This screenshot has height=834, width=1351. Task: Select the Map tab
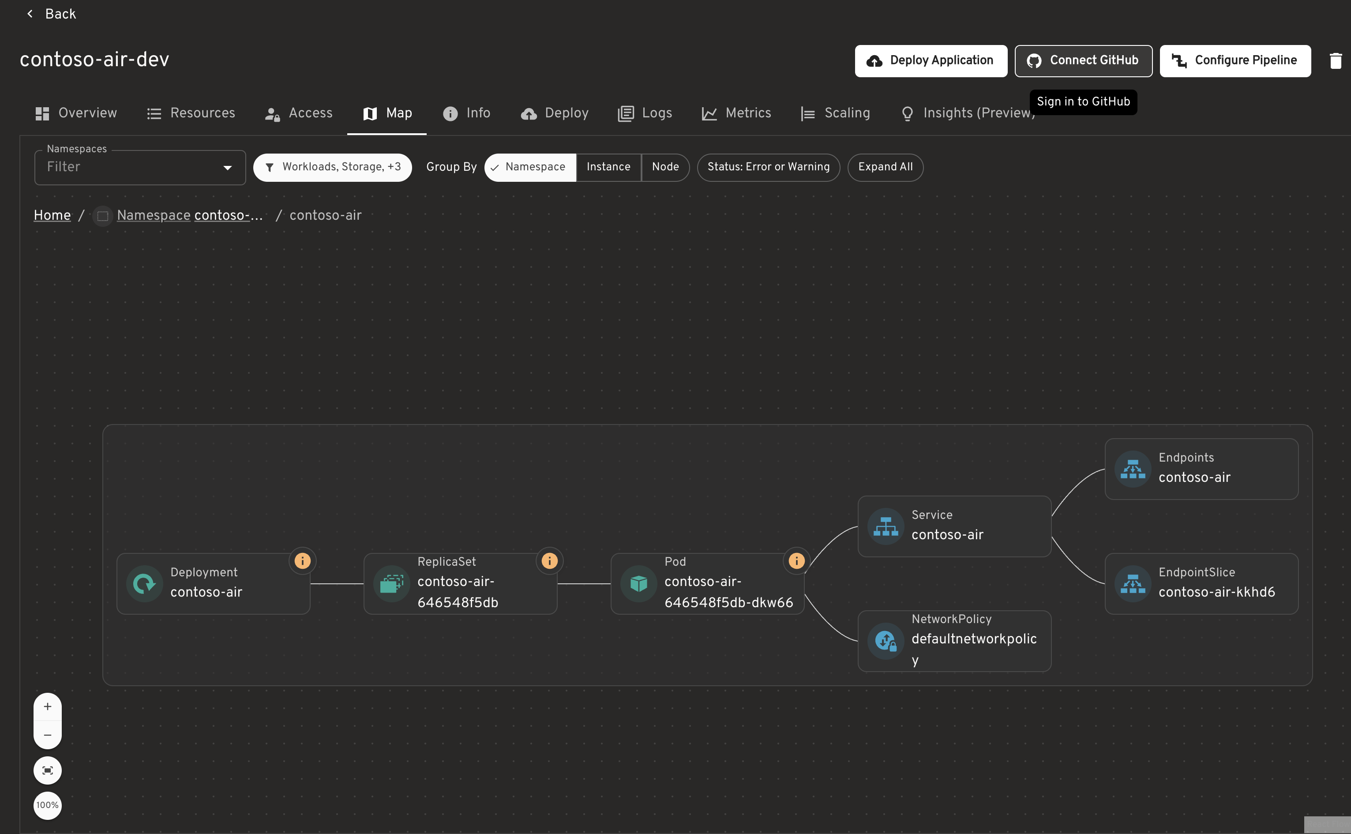click(387, 113)
